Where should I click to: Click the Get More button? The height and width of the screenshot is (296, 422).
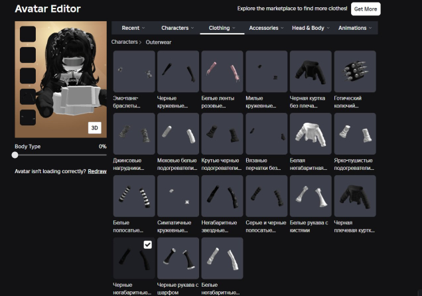click(x=366, y=9)
